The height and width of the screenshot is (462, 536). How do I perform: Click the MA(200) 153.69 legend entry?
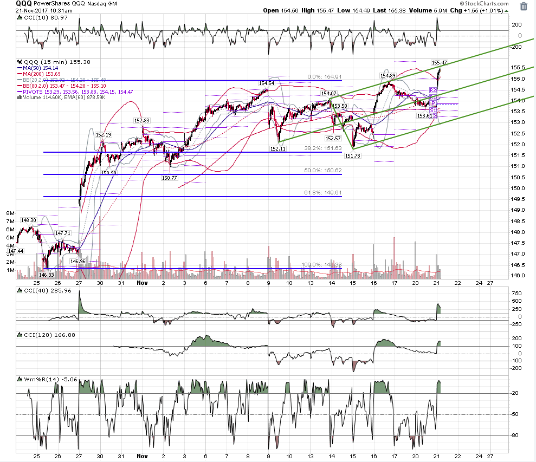pyautogui.click(x=39, y=74)
